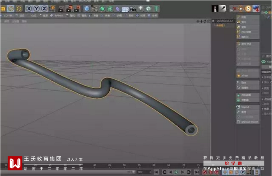Step forward one frame
The width and height of the screenshot is (272, 176).
(x=183, y=172)
